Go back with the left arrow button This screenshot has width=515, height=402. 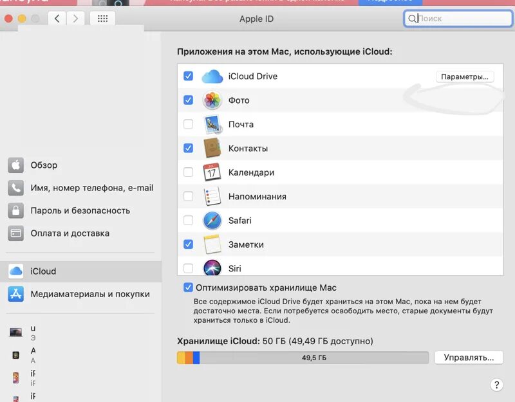click(57, 19)
